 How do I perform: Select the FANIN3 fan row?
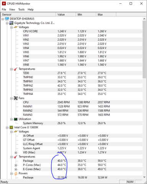82,115
